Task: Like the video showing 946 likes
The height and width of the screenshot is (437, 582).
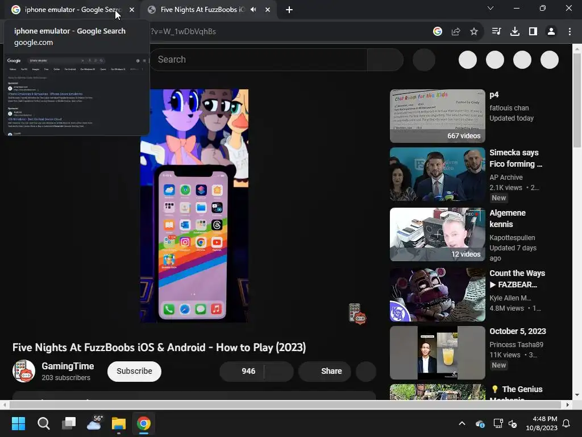Action: click(242, 371)
